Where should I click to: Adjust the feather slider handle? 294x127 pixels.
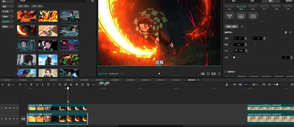[x=234, y=57]
